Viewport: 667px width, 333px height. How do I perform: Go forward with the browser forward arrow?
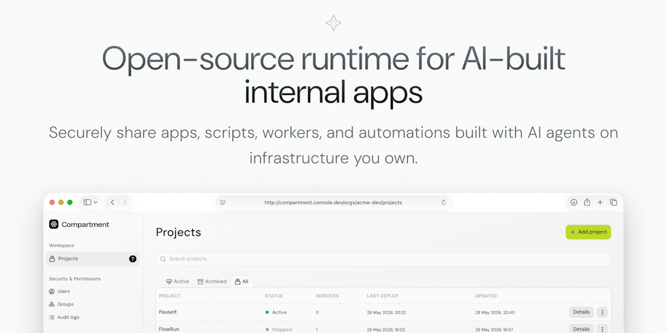point(125,203)
